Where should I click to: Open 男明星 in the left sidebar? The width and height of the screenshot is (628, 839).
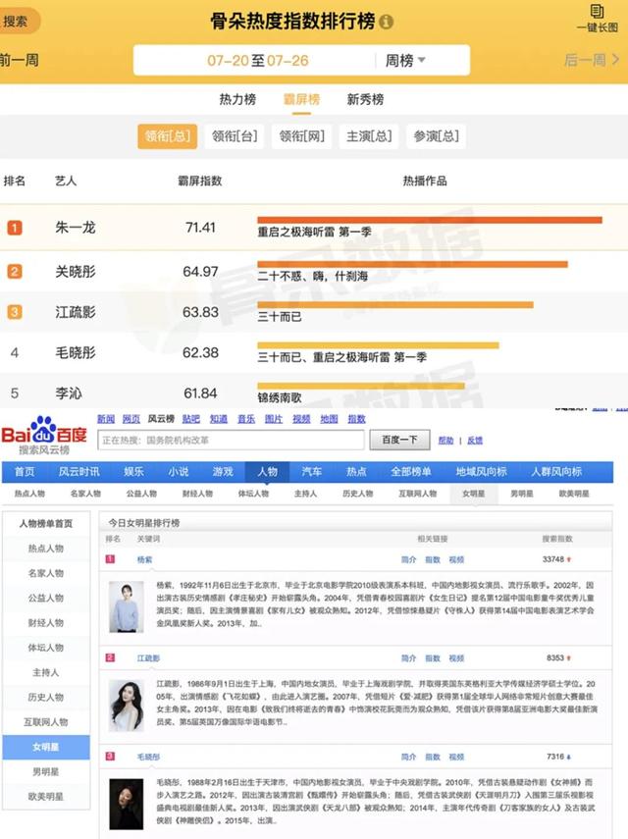(46, 771)
